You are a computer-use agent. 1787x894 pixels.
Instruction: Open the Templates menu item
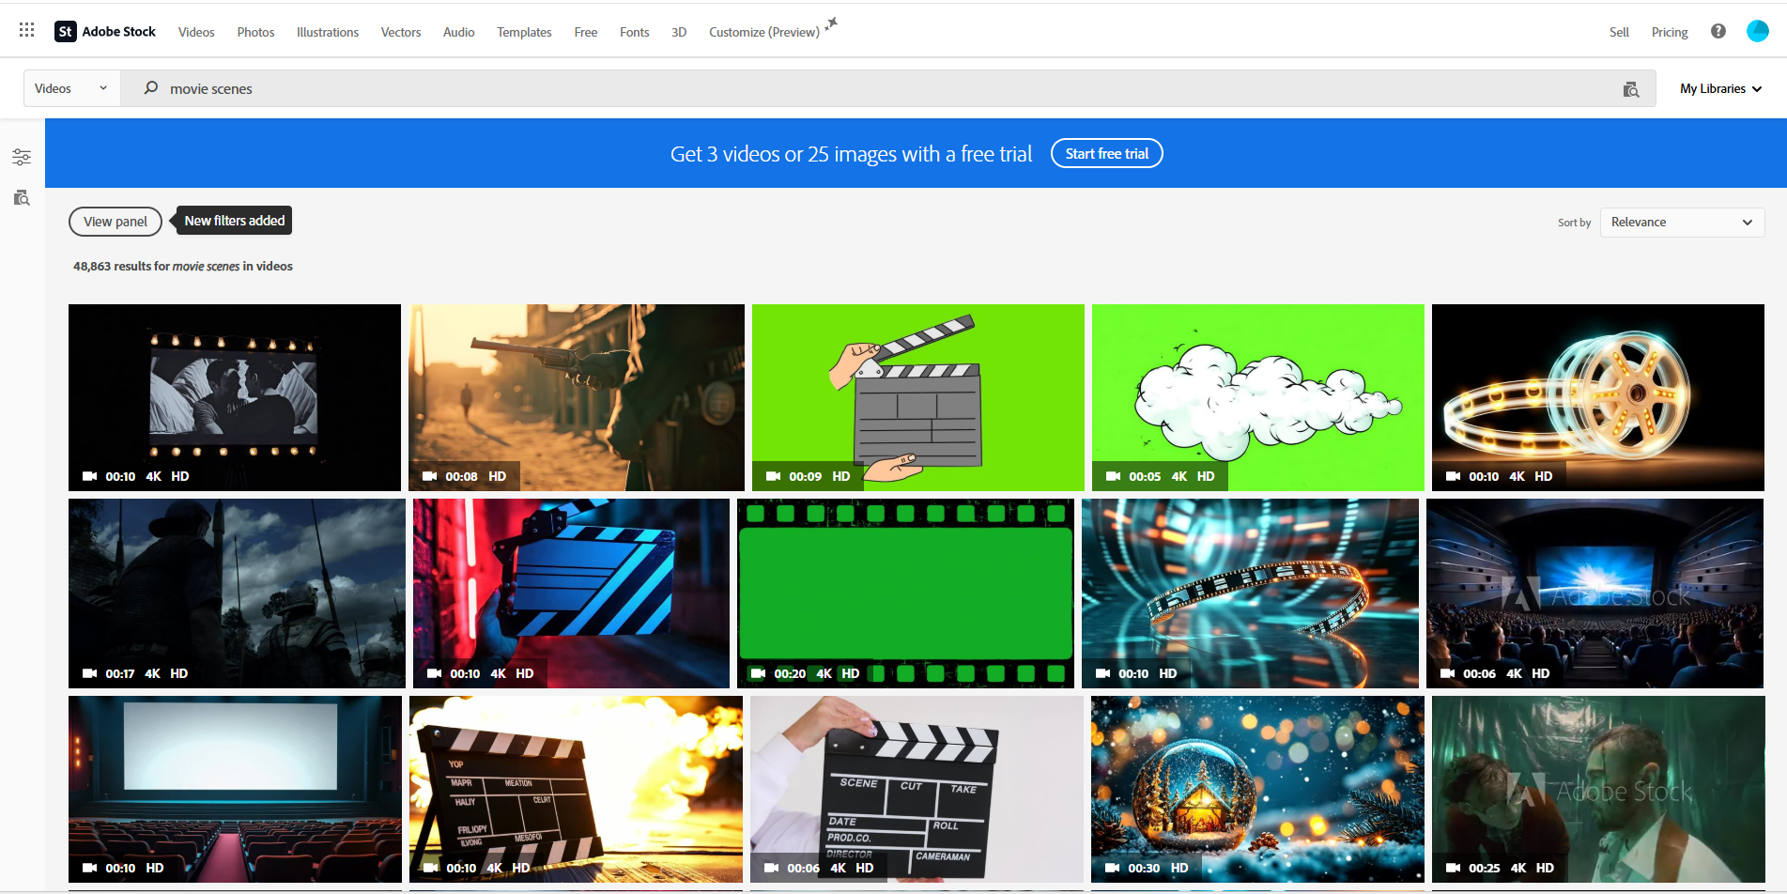(523, 31)
